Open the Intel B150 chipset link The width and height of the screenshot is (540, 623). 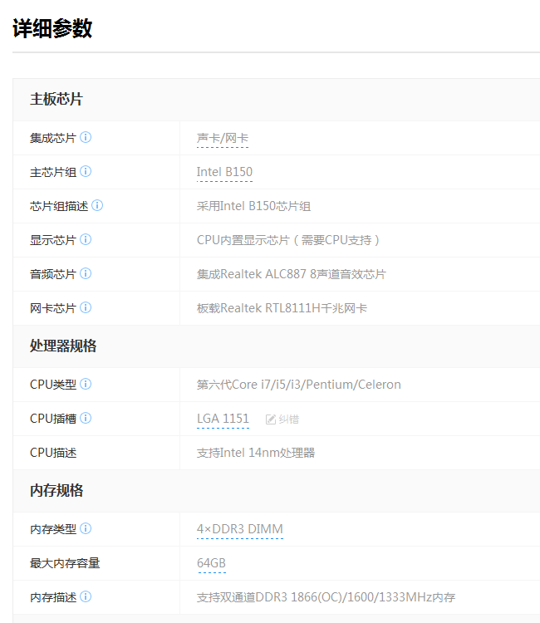pyautogui.click(x=224, y=172)
